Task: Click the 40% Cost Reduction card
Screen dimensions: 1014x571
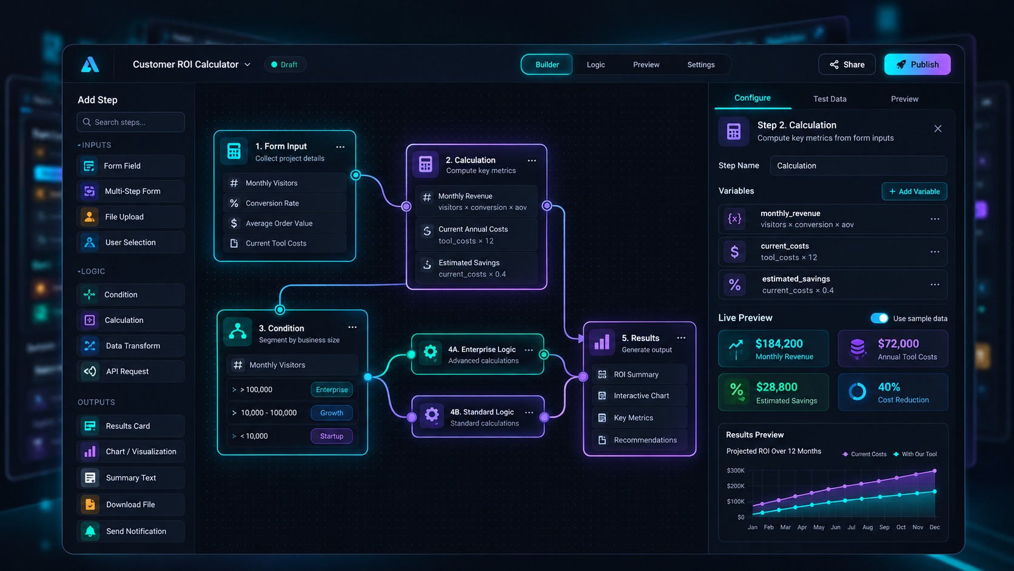Action: (893, 392)
